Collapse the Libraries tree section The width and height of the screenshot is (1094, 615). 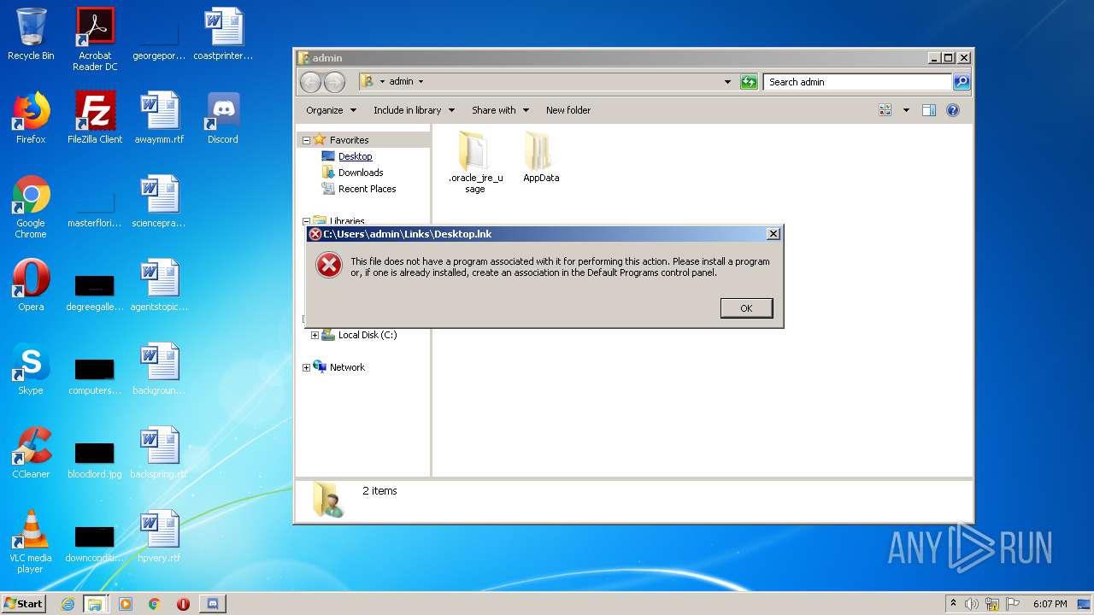click(306, 221)
